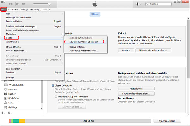190x126 pixels.
Task: Expand the Neu submenu
Action: click(x=32, y=14)
